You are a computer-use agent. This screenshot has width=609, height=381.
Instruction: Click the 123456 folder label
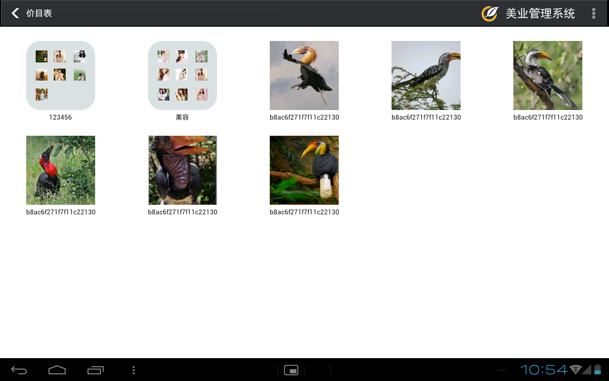pyautogui.click(x=60, y=117)
